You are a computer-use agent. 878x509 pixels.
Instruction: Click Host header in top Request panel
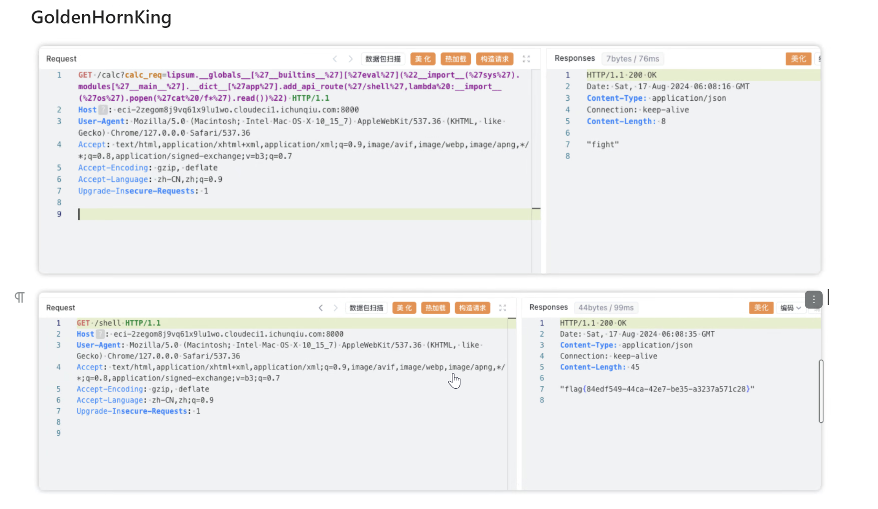point(218,110)
